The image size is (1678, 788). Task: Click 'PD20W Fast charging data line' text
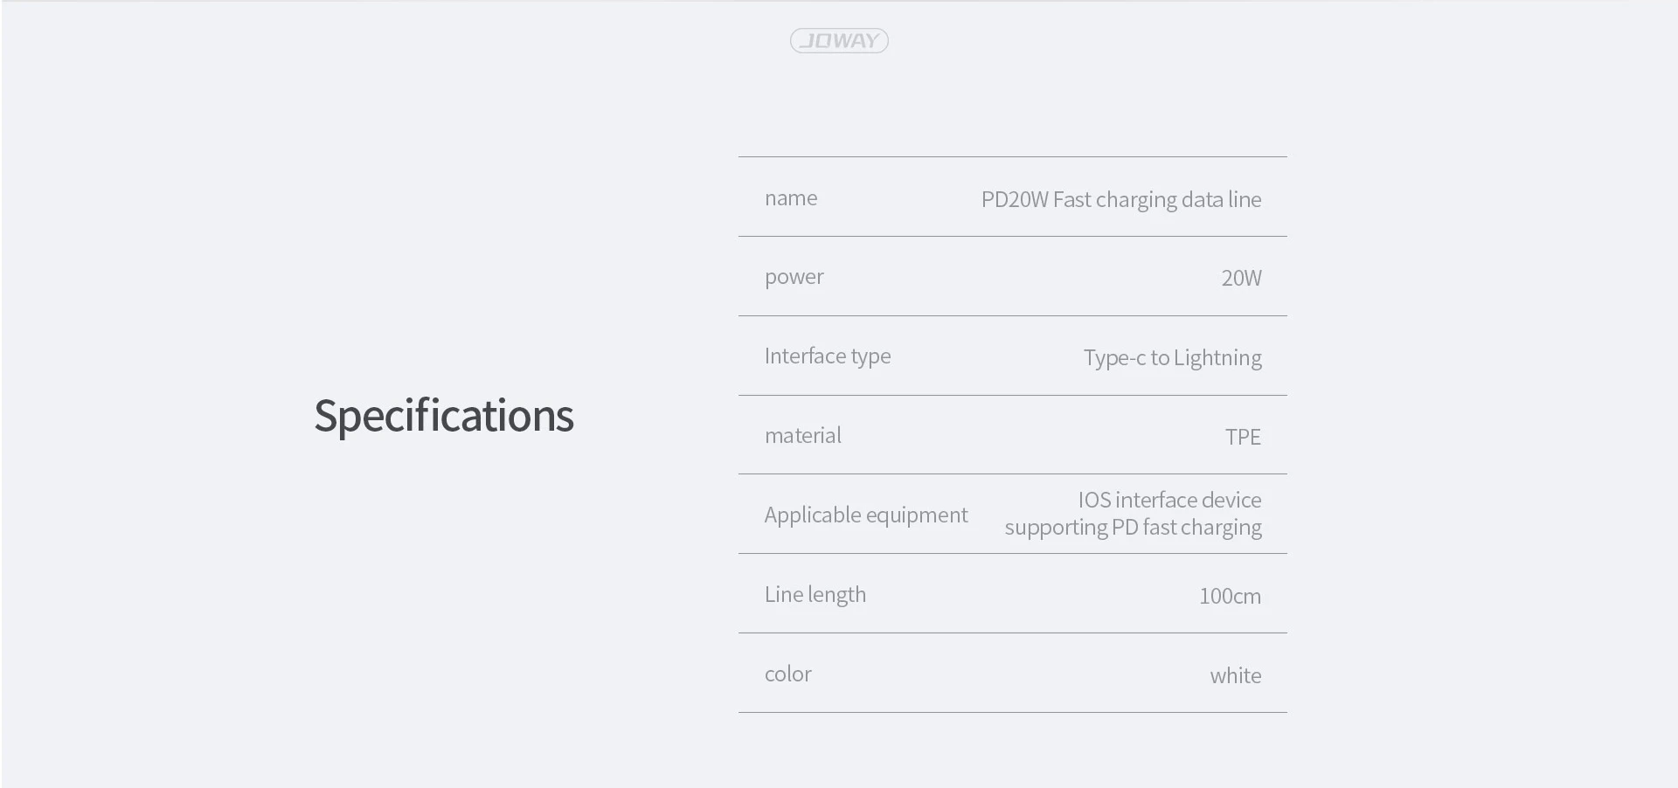(x=1121, y=200)
